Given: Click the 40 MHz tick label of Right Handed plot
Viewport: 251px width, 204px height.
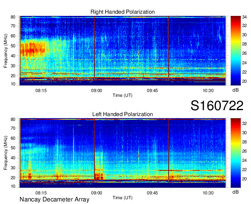Looking at the screenshot, I should pyautogui.click(x=13, y=56).
